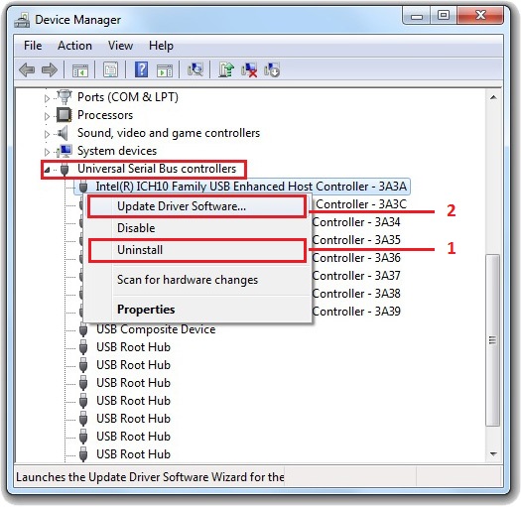Open the Properties sheet toolbar icon
521x507 pixels.
(110, 70)
